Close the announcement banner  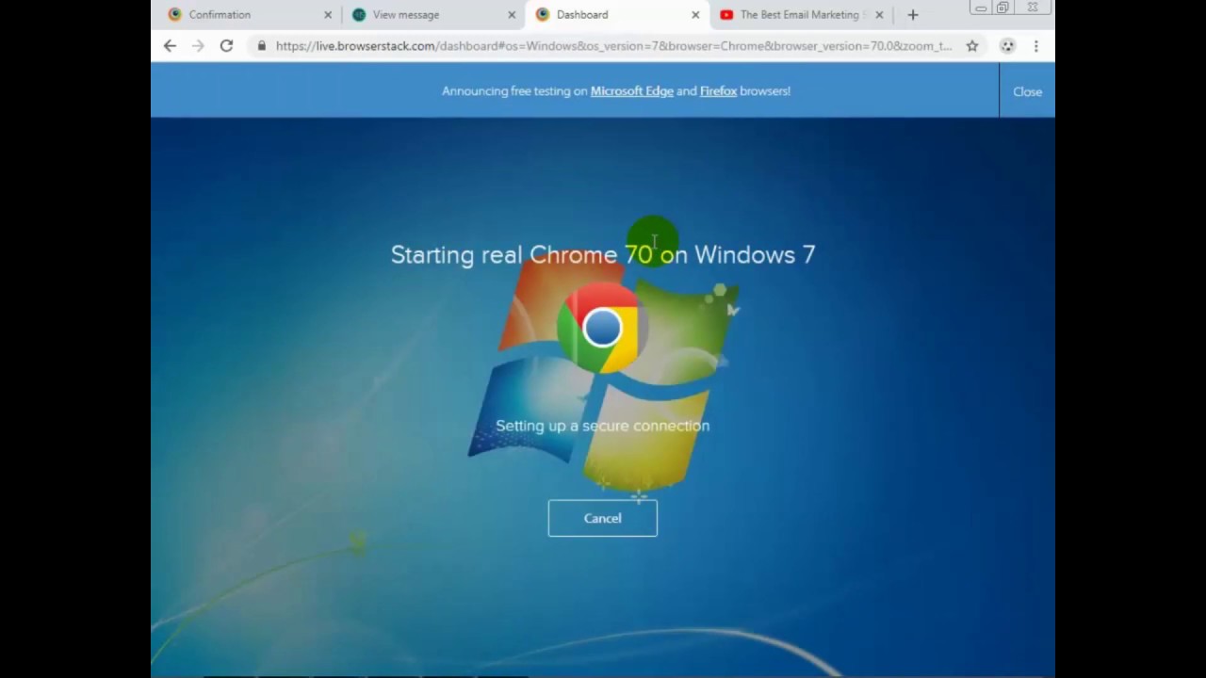1027,91
